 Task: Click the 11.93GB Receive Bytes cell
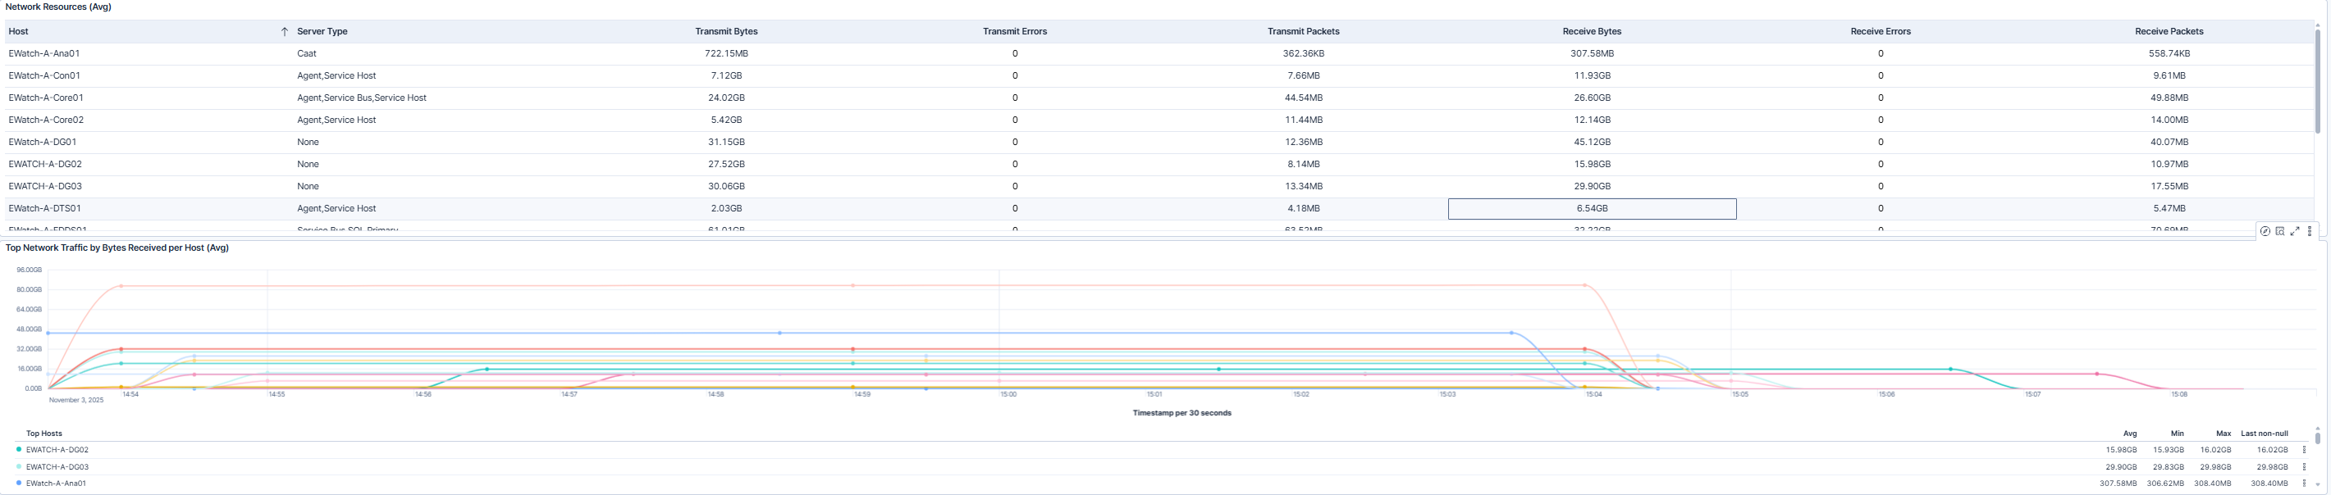[x=1592, y=76]
